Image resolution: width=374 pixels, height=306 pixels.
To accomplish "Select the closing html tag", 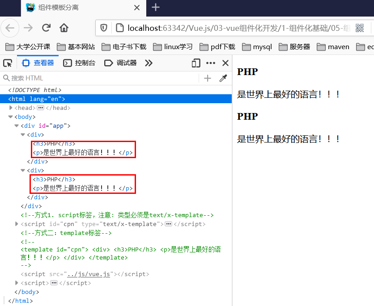I will pyautogui.click(x=20, y=301).
